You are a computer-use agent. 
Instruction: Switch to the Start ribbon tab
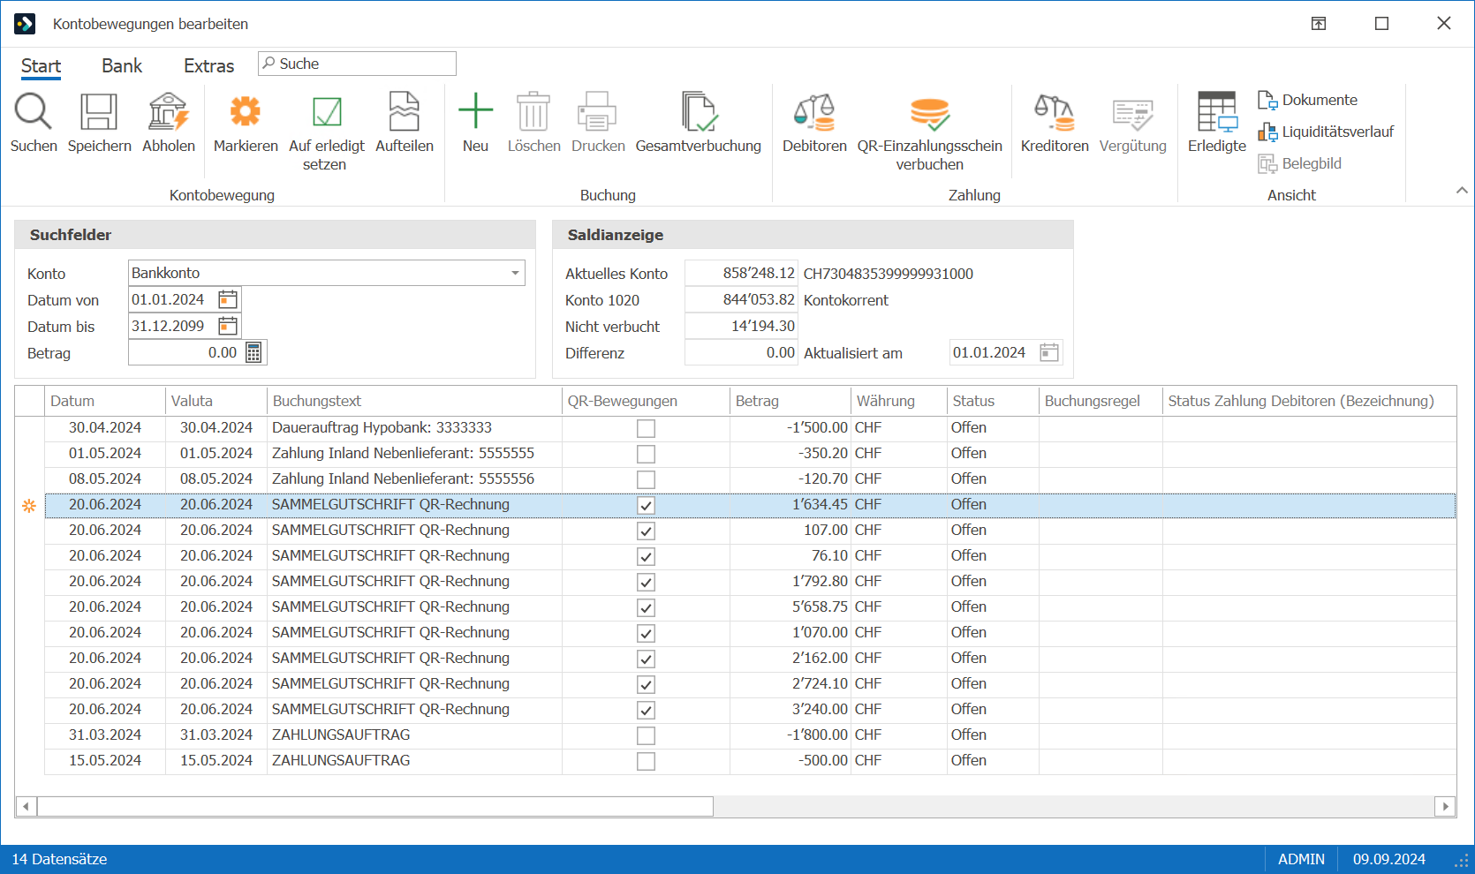41,66
